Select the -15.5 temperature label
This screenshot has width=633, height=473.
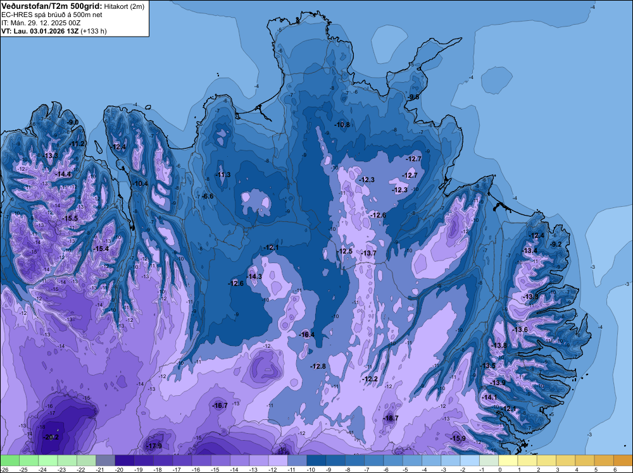(70, 218)
